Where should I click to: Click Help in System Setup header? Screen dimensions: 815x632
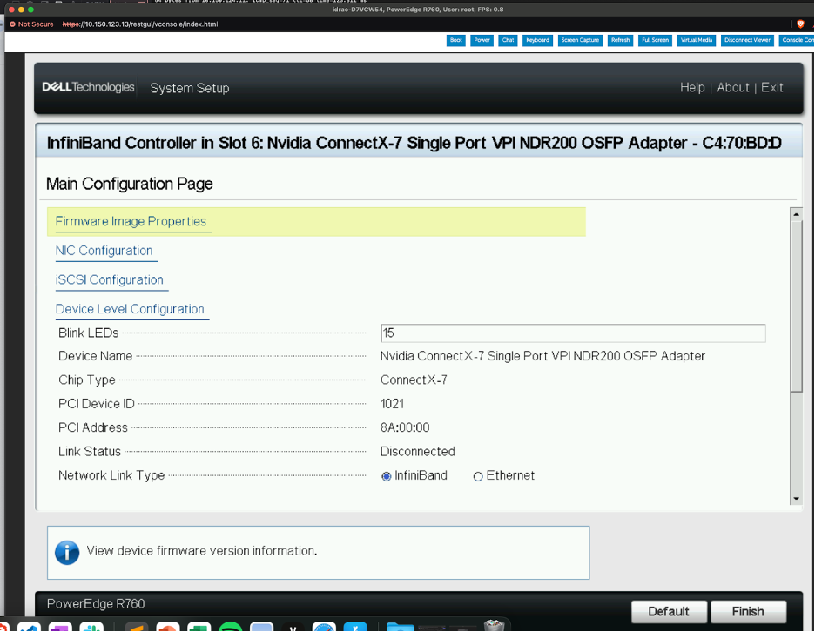click(x=692, y=87)
